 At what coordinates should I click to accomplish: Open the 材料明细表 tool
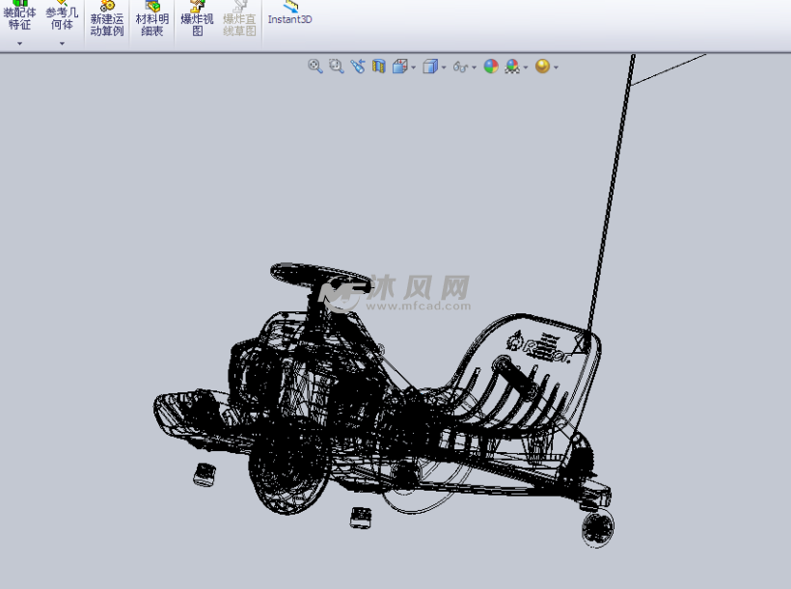151,19
